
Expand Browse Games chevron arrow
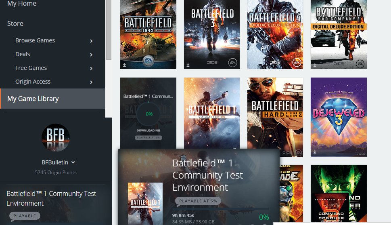click(x=91, y=41)
